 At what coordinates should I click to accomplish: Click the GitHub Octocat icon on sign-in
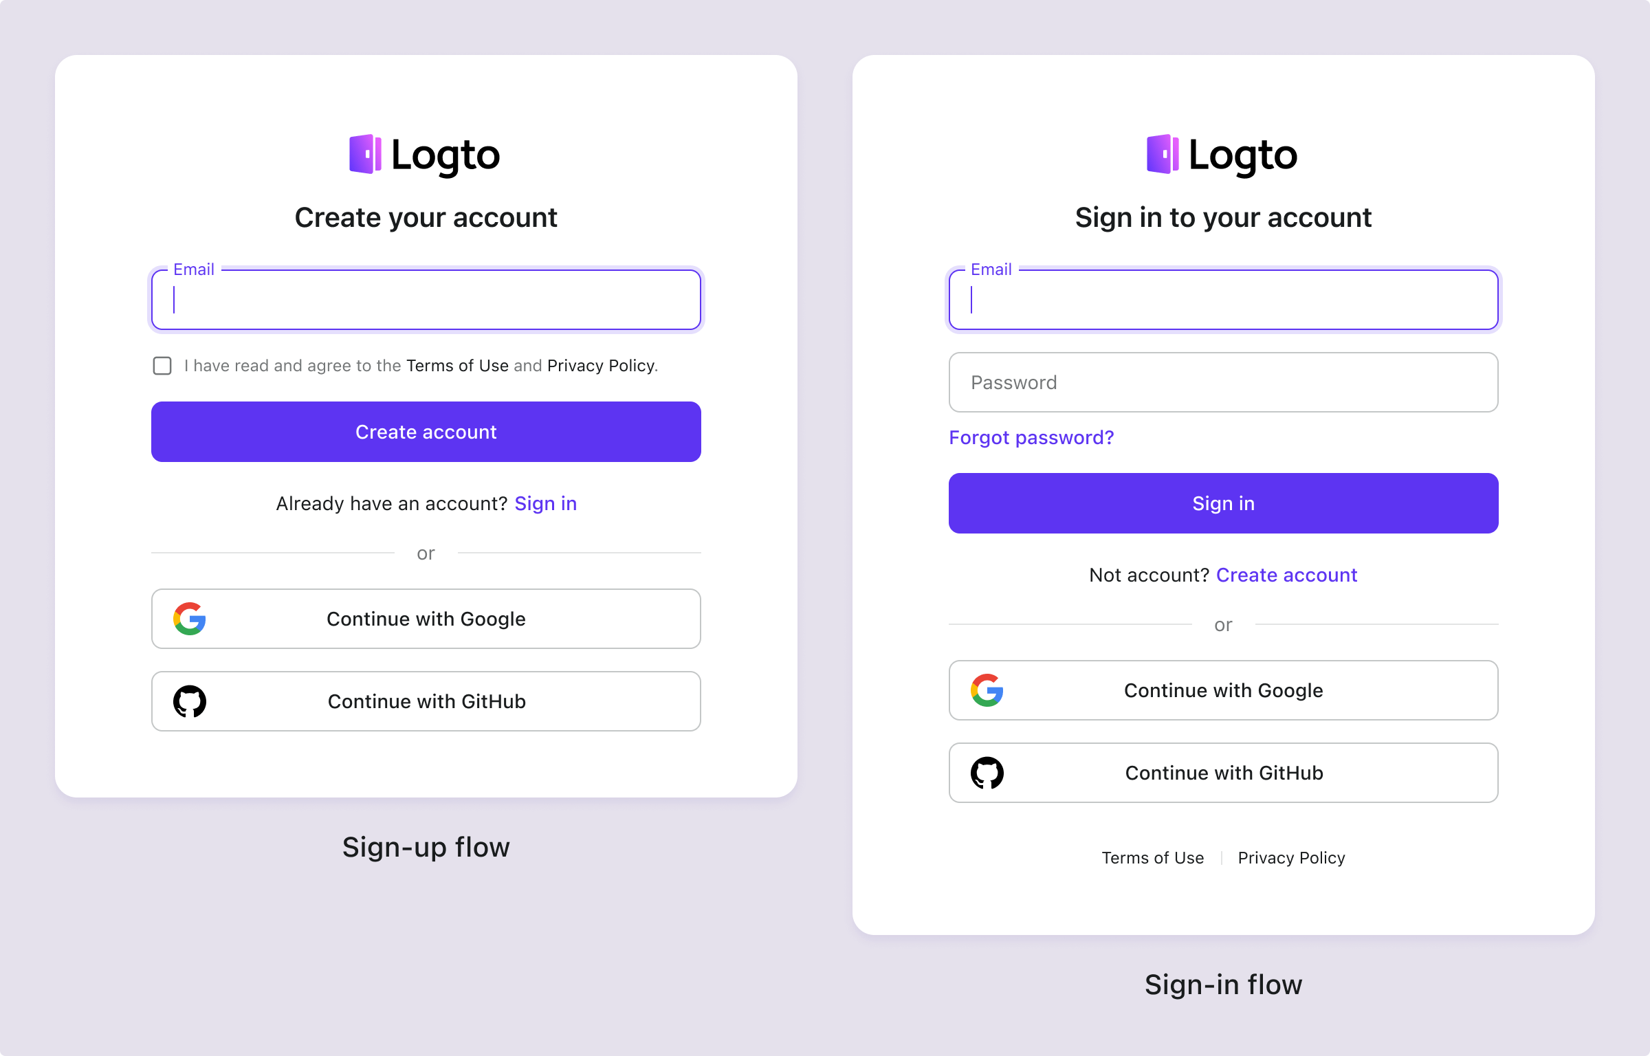click(x=987, y=772)
